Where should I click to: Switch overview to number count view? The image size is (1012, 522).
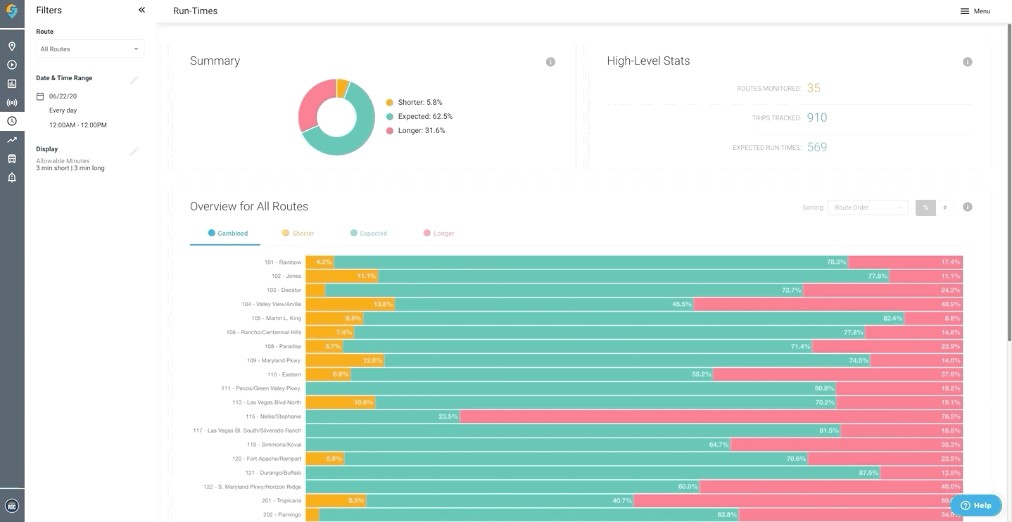tap(944, 208)
